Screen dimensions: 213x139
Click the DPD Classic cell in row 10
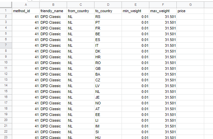click(x=53, y=63)
